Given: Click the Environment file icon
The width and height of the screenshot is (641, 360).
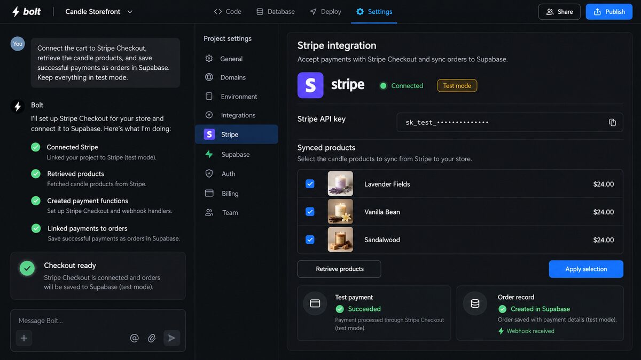Looking at the screenshot, I should 209,97.
